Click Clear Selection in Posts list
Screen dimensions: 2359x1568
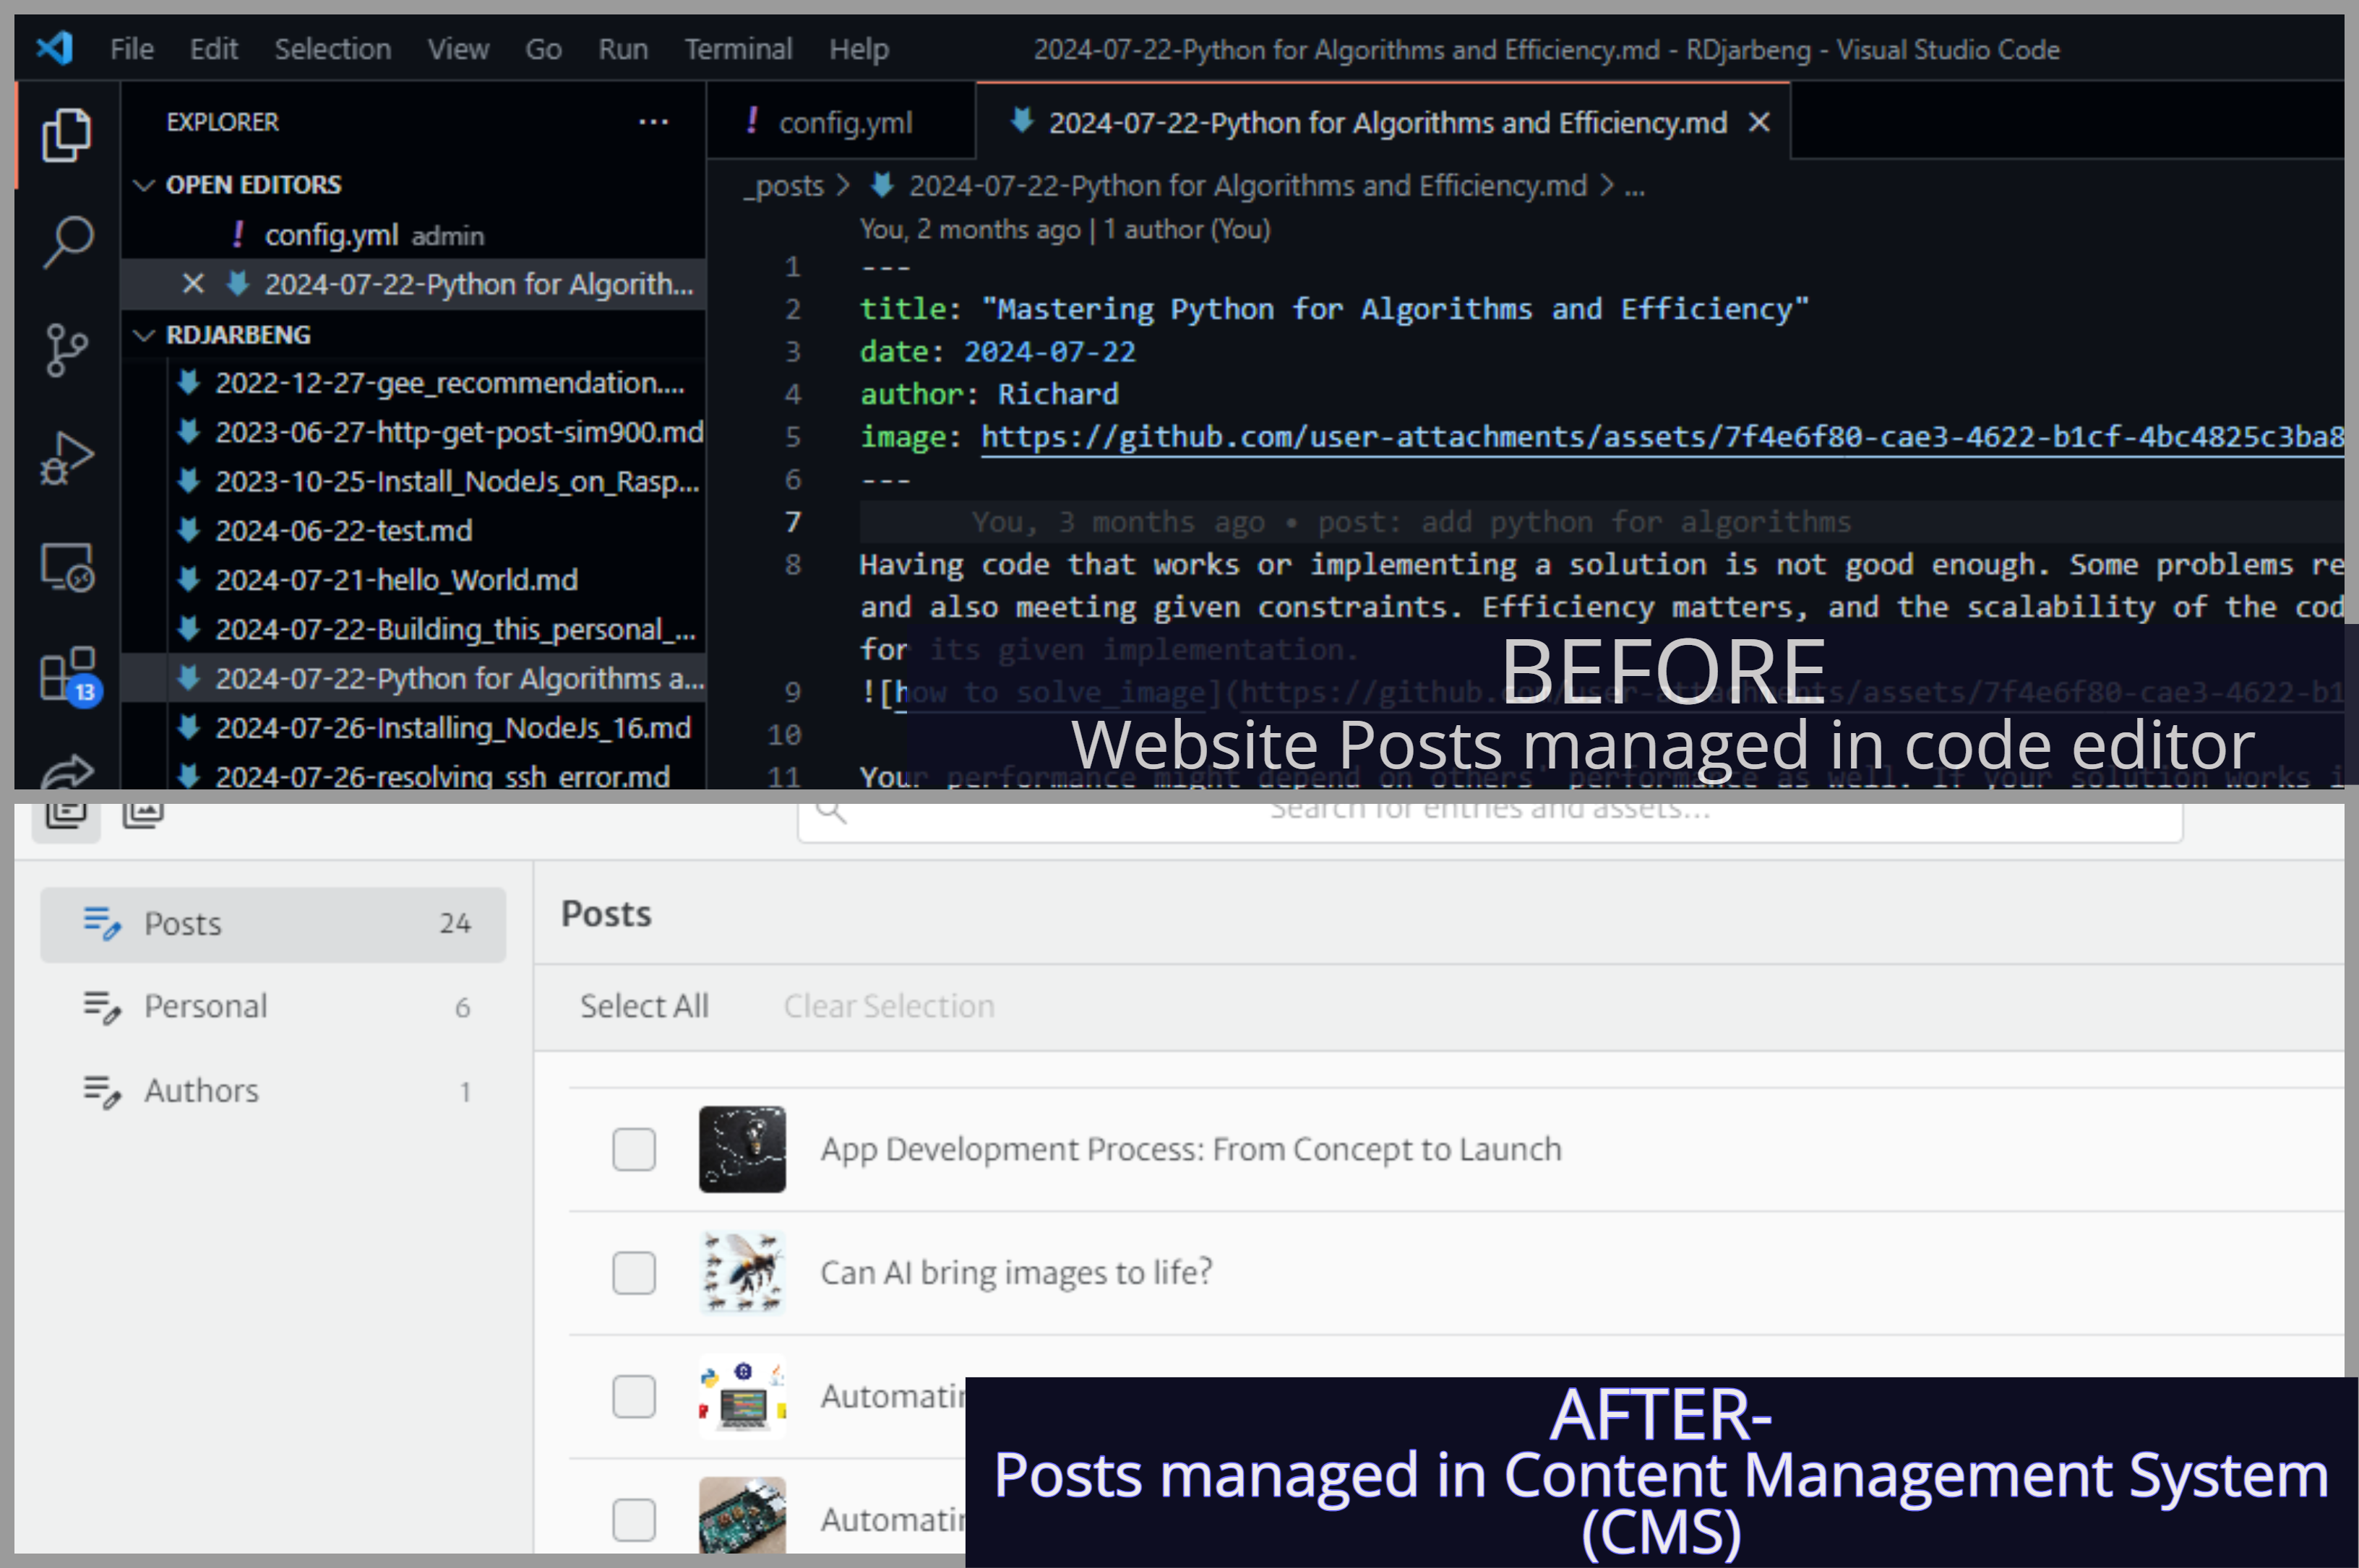tap(888, 1006)
